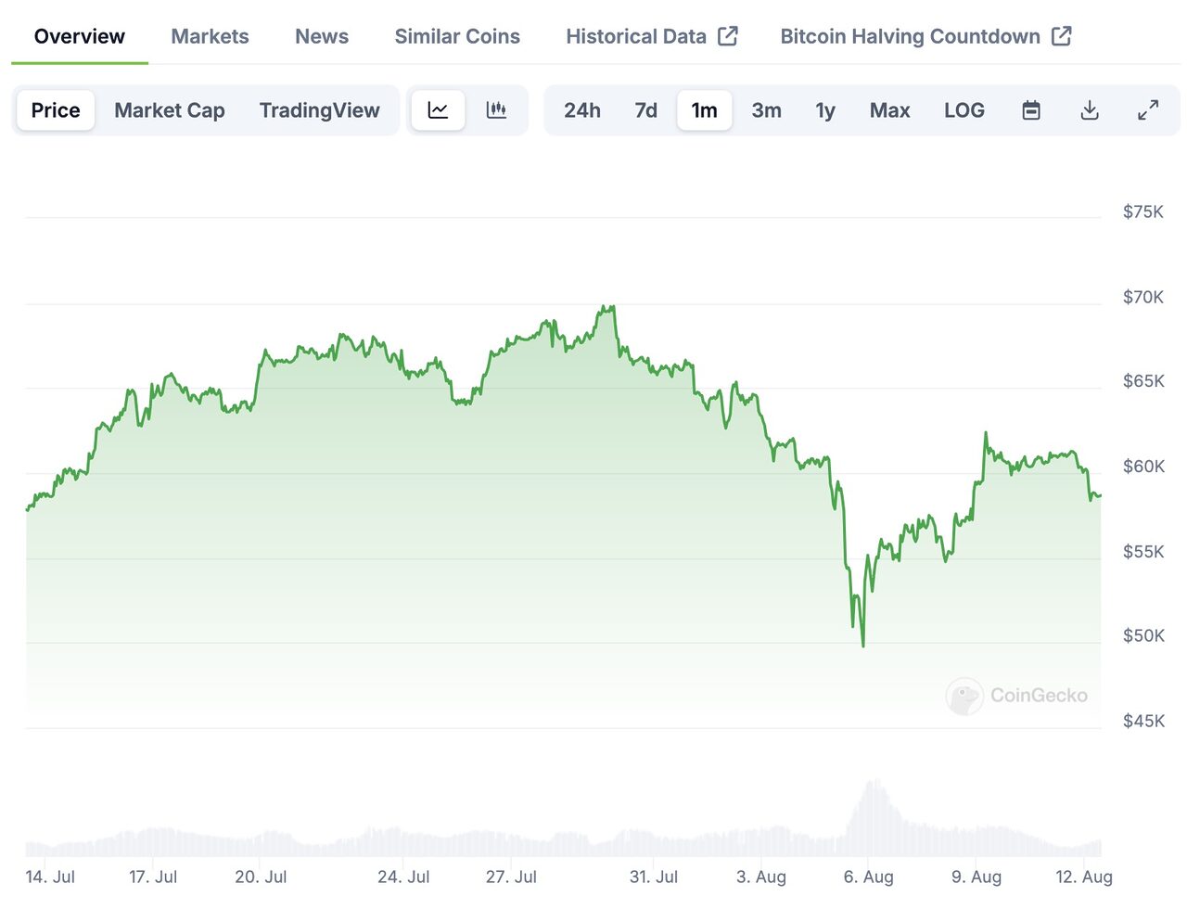Expand chart to fullscreen icon
The width and height of the screenshot is (1187, 909).
pos(1148,110)
